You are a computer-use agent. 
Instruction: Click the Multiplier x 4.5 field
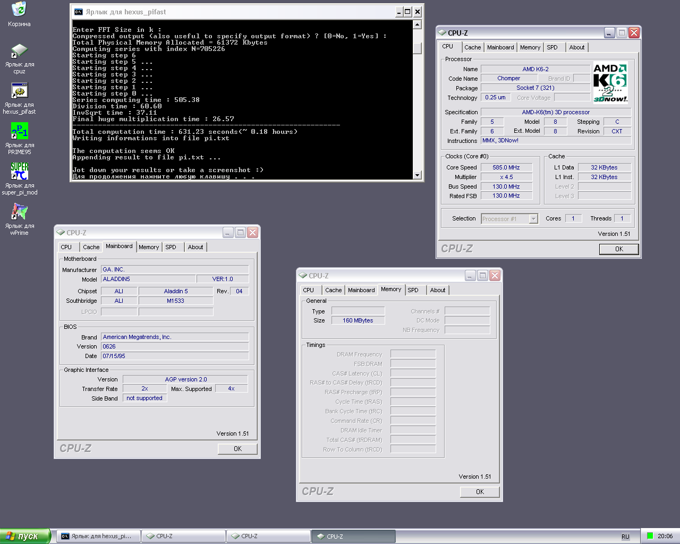[506, 177]
